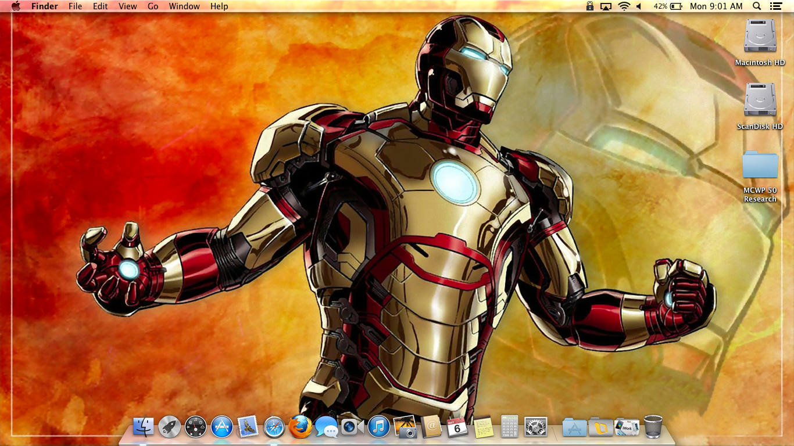Open Launchpad rocket icon in dock
This screenshot has height=446, width=794.
tap(169, 427)
